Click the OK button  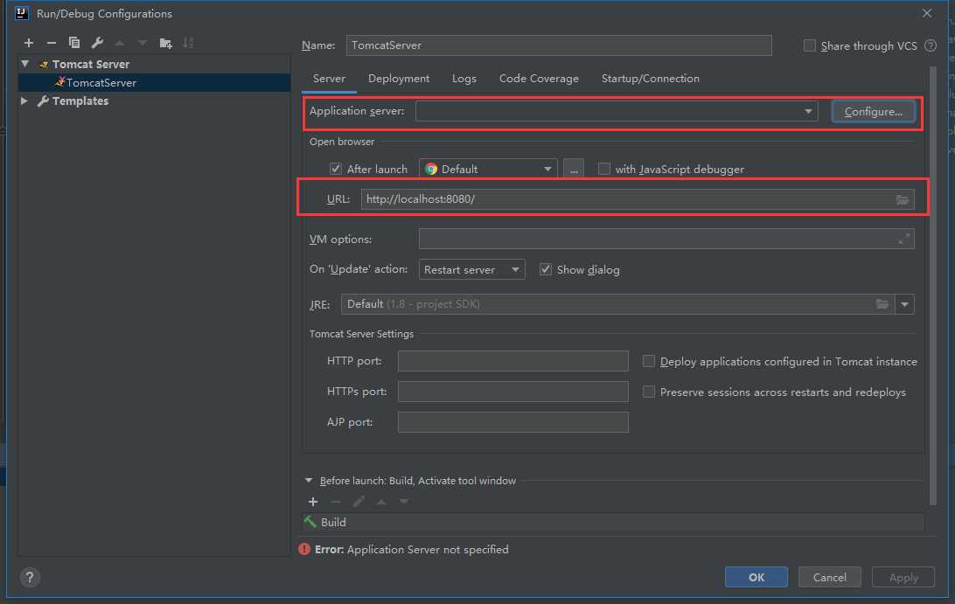[756, 577]
